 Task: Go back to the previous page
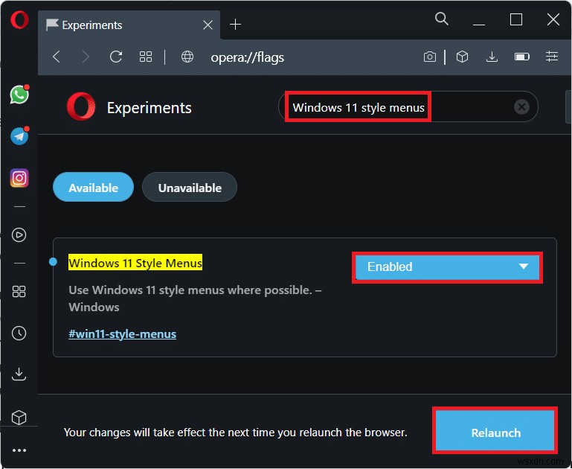57,57
